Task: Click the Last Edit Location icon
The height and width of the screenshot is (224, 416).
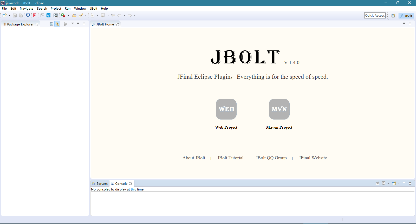Action: tap(113, 15)
